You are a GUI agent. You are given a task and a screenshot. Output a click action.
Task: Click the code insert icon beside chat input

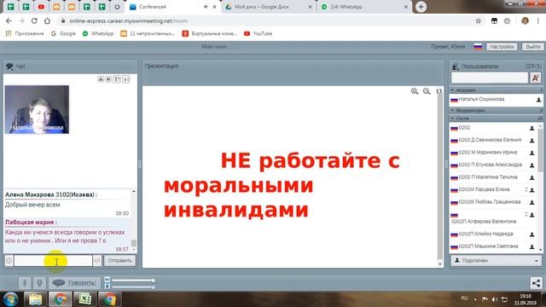click(97, 260)
